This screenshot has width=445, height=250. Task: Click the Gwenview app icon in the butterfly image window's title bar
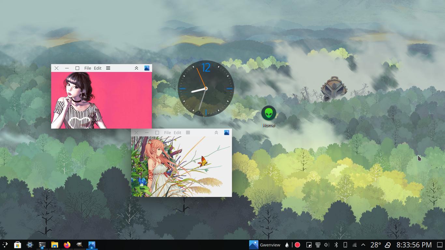227,132
